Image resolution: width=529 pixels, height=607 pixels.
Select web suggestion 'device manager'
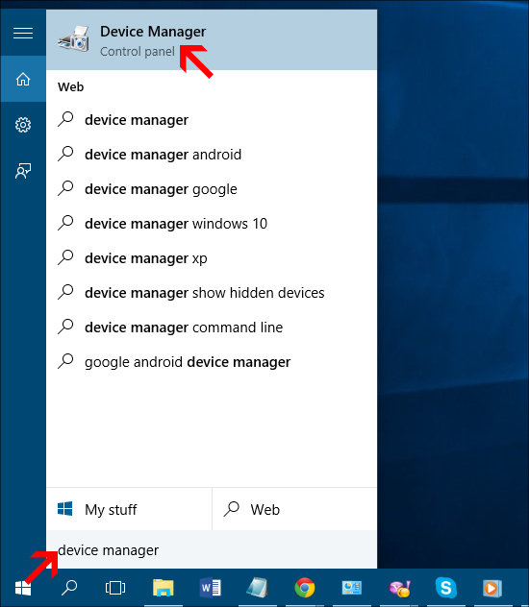pyautogui.click(x=212, y=120)
